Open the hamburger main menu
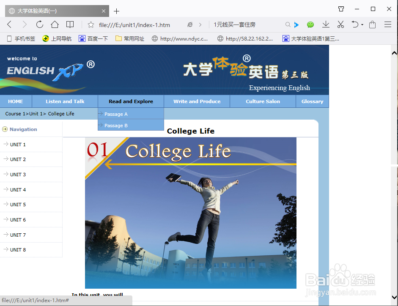Image resolution: width=398 pixels, height=306 pixels. 387,25
